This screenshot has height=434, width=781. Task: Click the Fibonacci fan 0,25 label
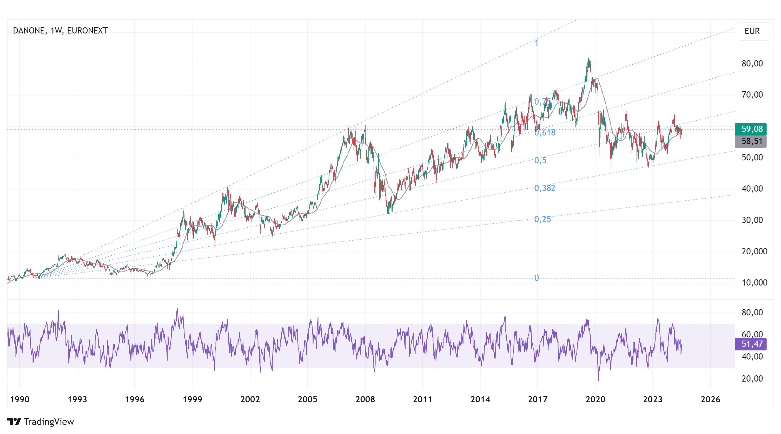click(x=542, y=220)
